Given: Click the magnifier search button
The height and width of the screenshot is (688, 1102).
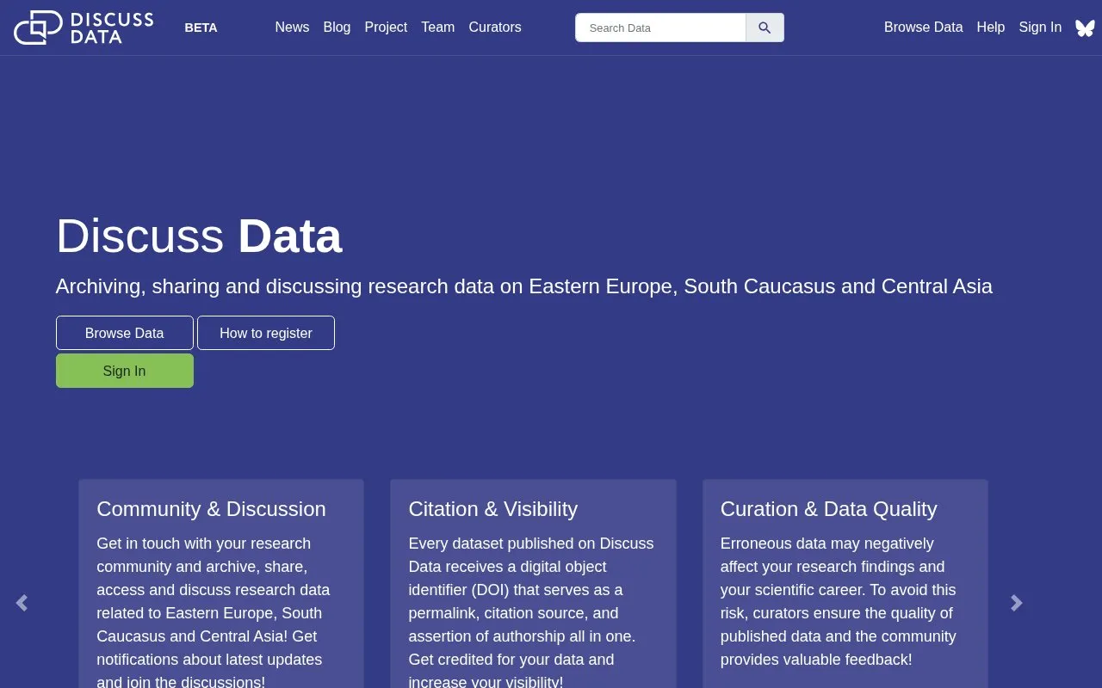Looking at the screenshot, I should pyautogui.click(x=765, y=28).
